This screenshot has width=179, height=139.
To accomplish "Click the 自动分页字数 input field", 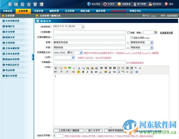I will pos(58,136).
